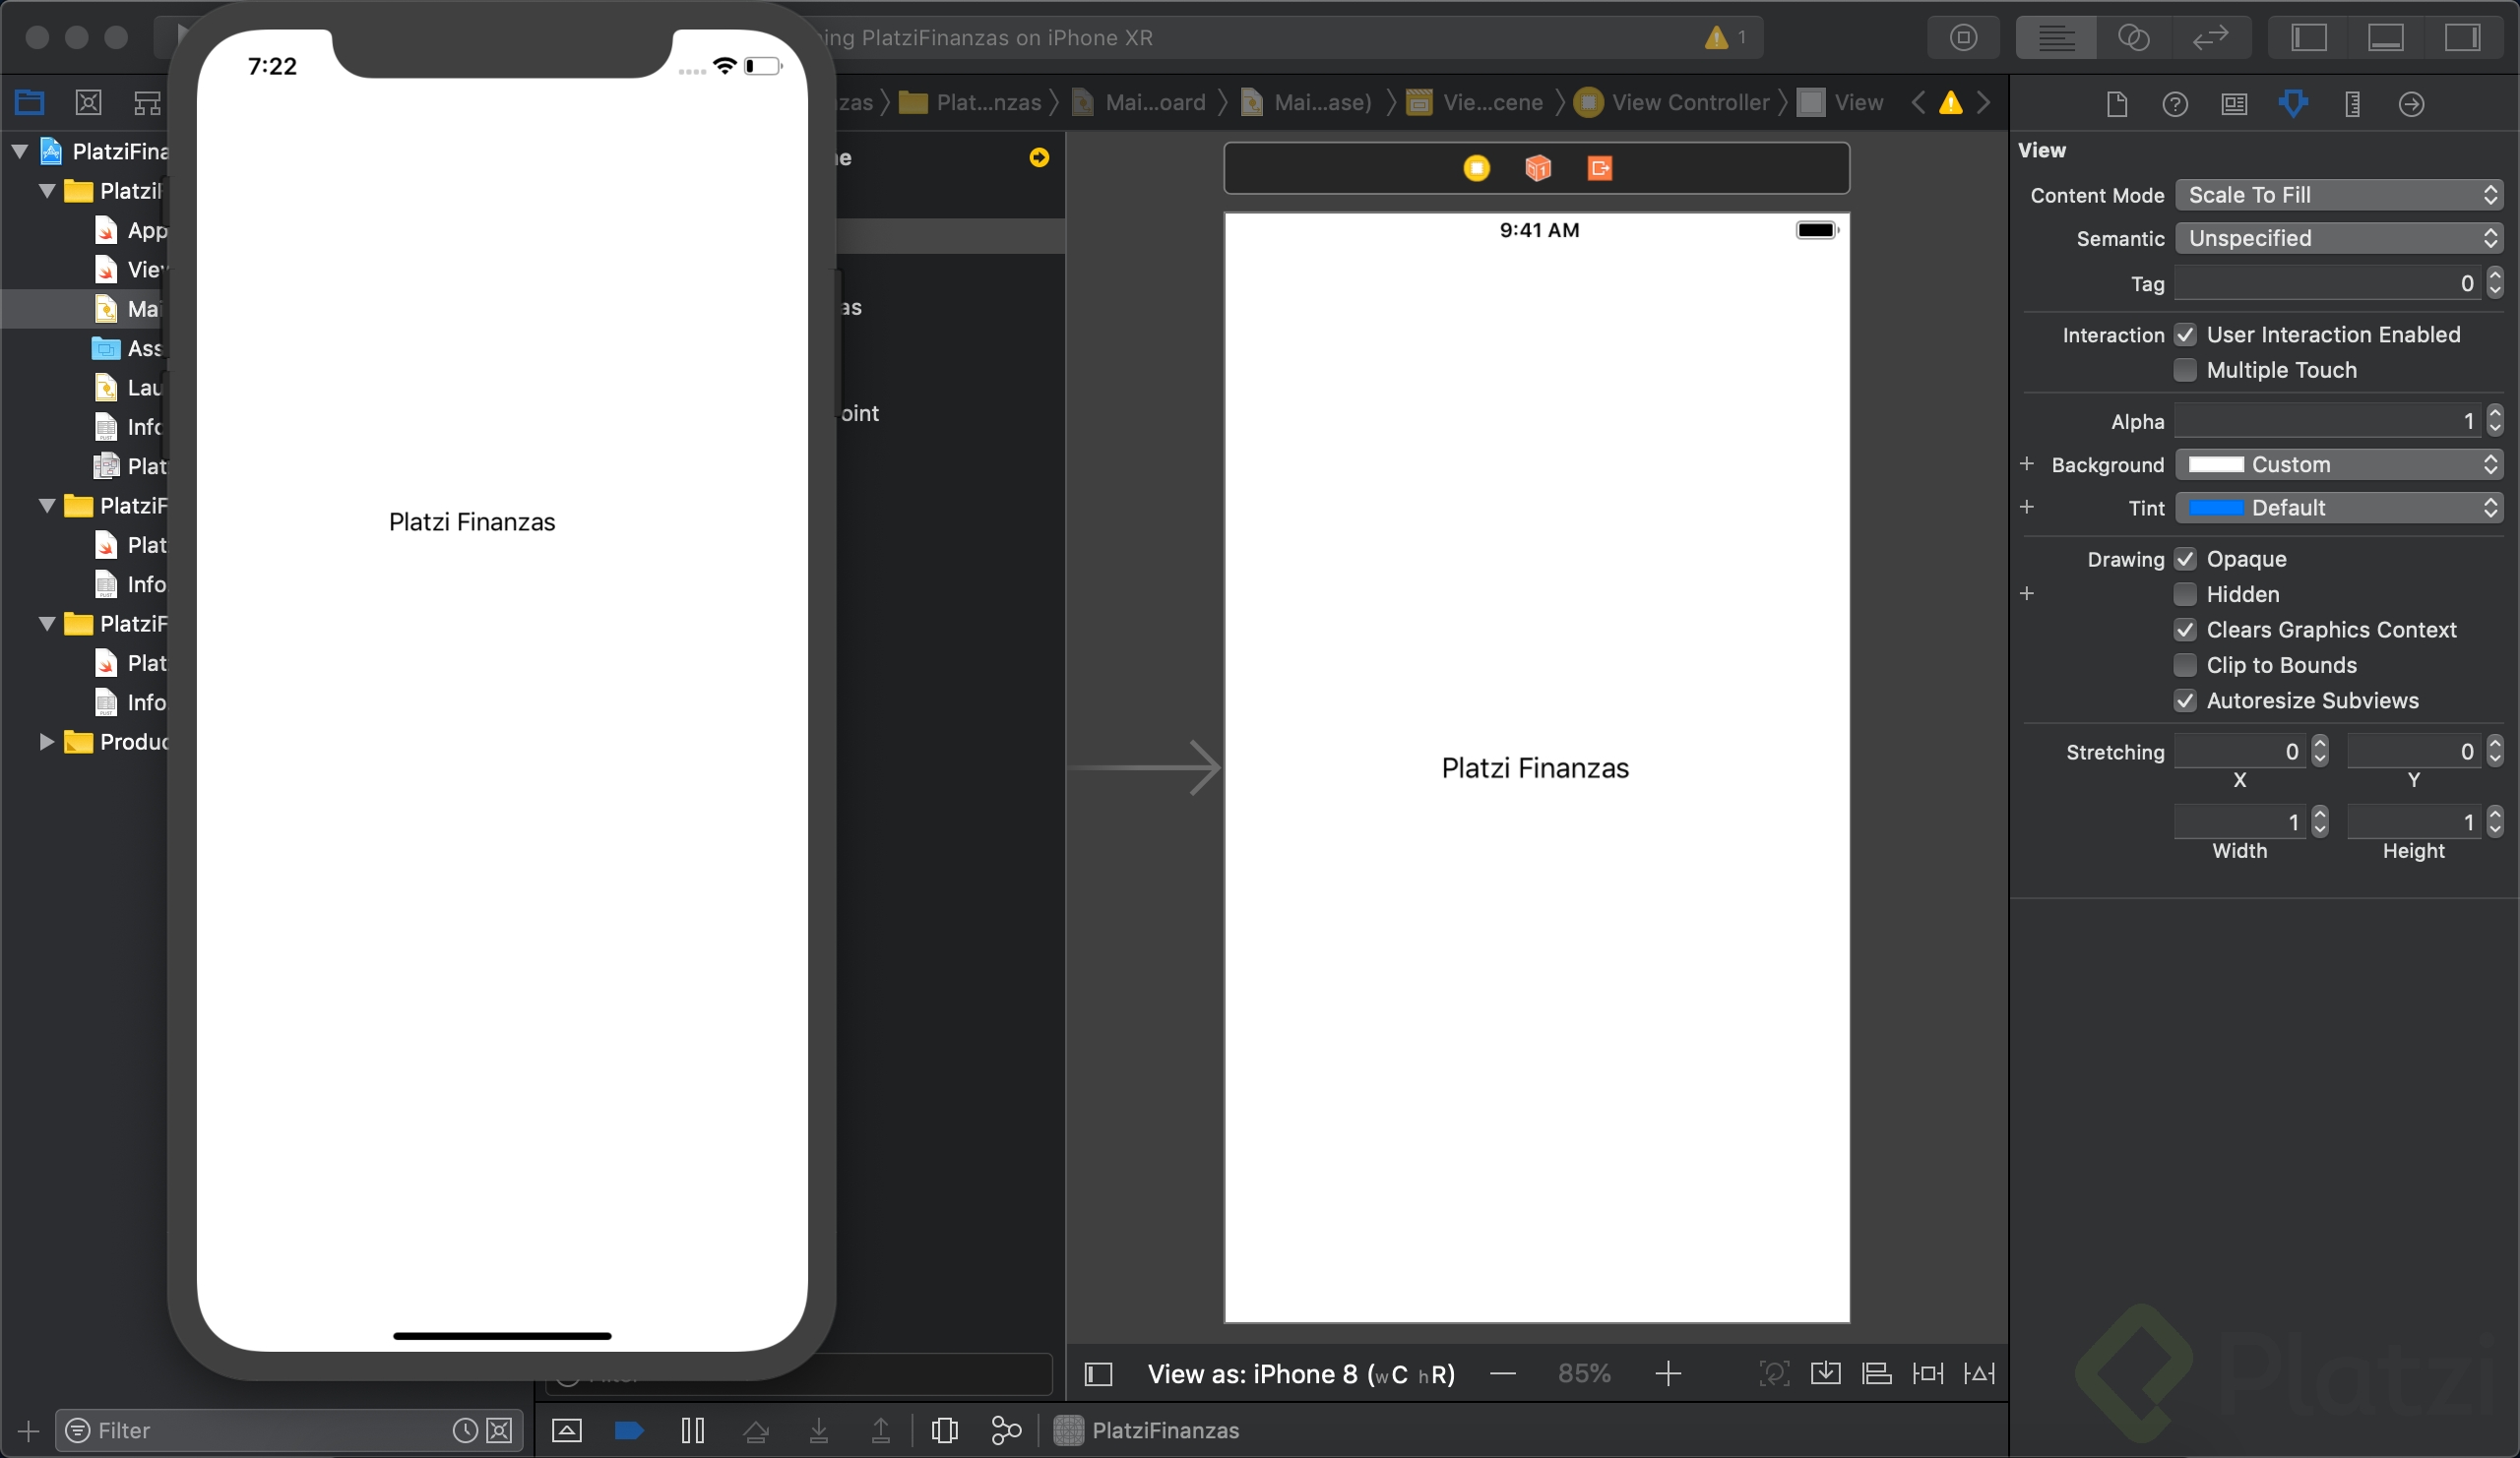Click the Background color swatch
Viewport: 2520px width, 1458px height.
(2216, 464)
